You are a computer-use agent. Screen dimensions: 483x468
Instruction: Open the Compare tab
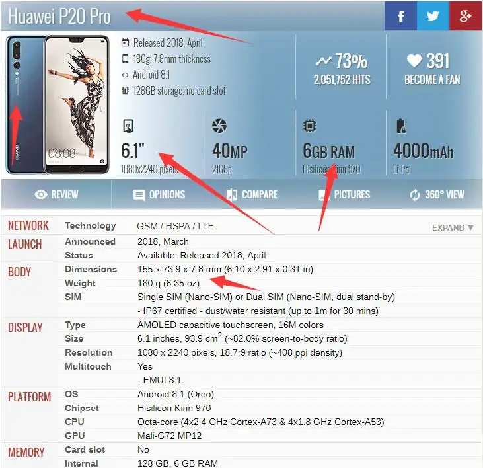(x=252, y=195)
